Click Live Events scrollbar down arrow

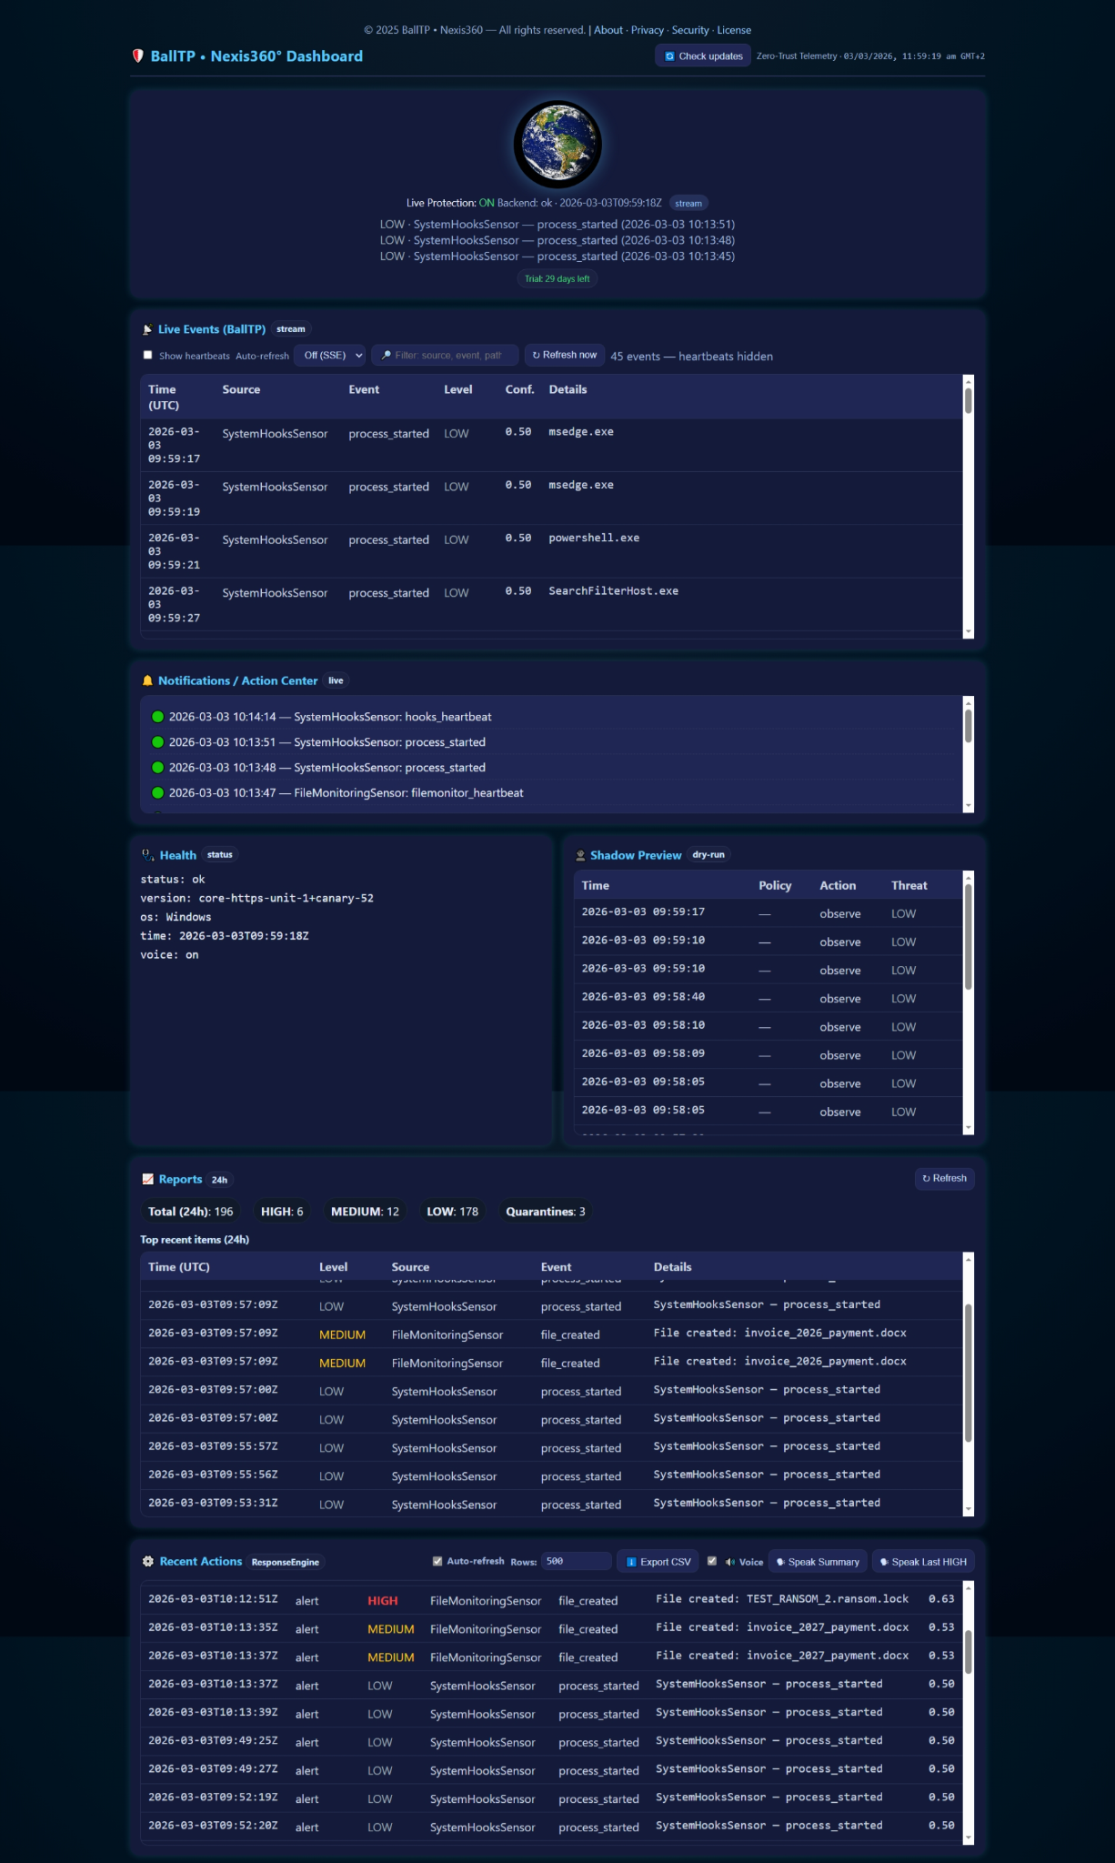click(x=969, y=631)
